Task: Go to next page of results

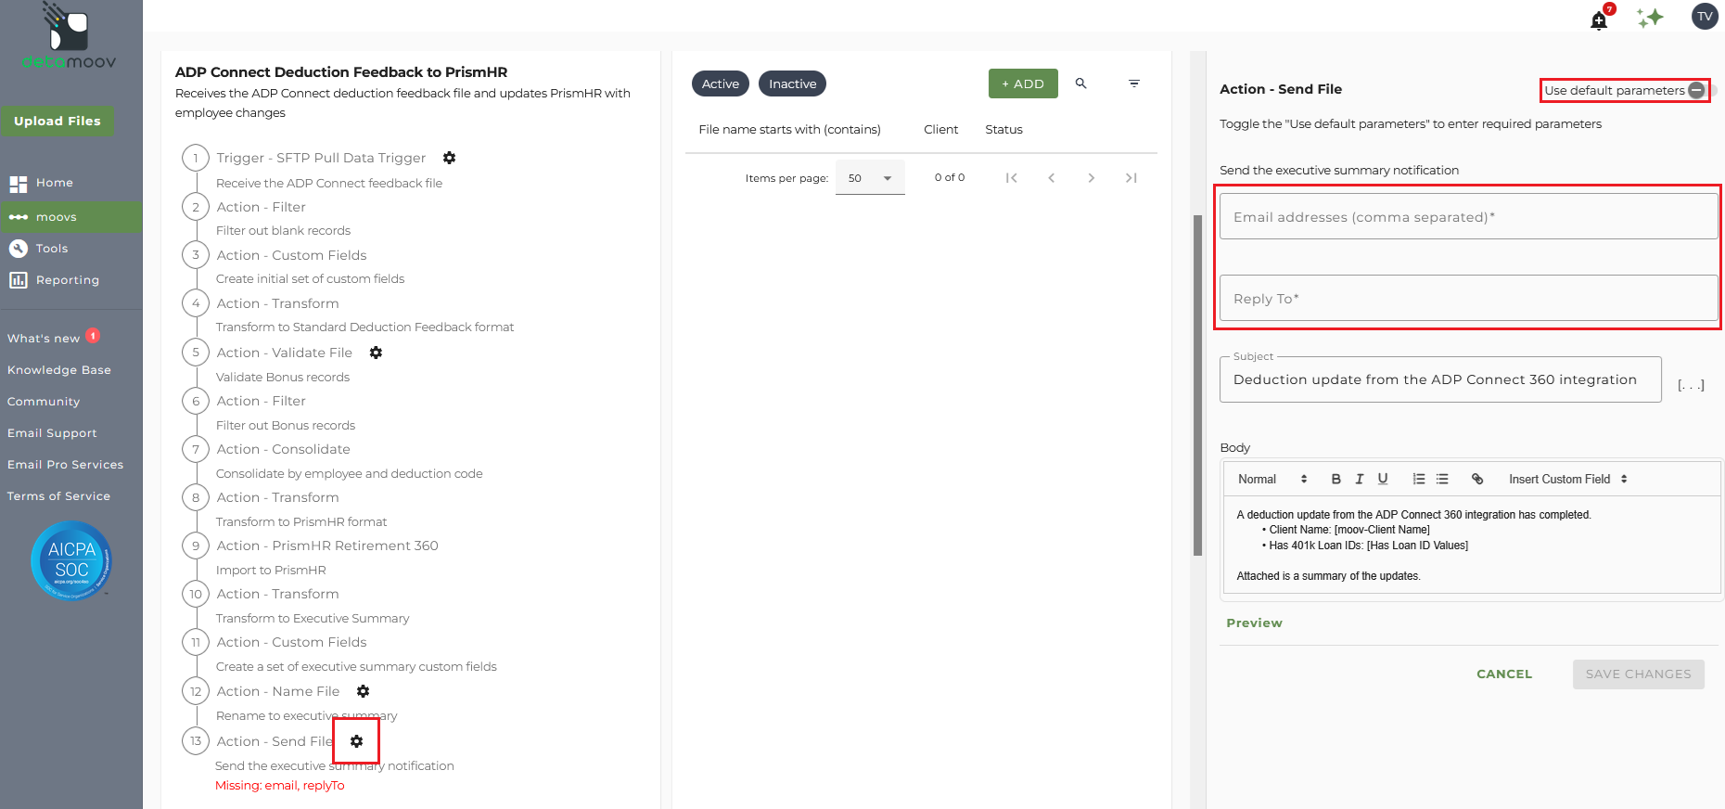Action: [x=1091, y=178]
